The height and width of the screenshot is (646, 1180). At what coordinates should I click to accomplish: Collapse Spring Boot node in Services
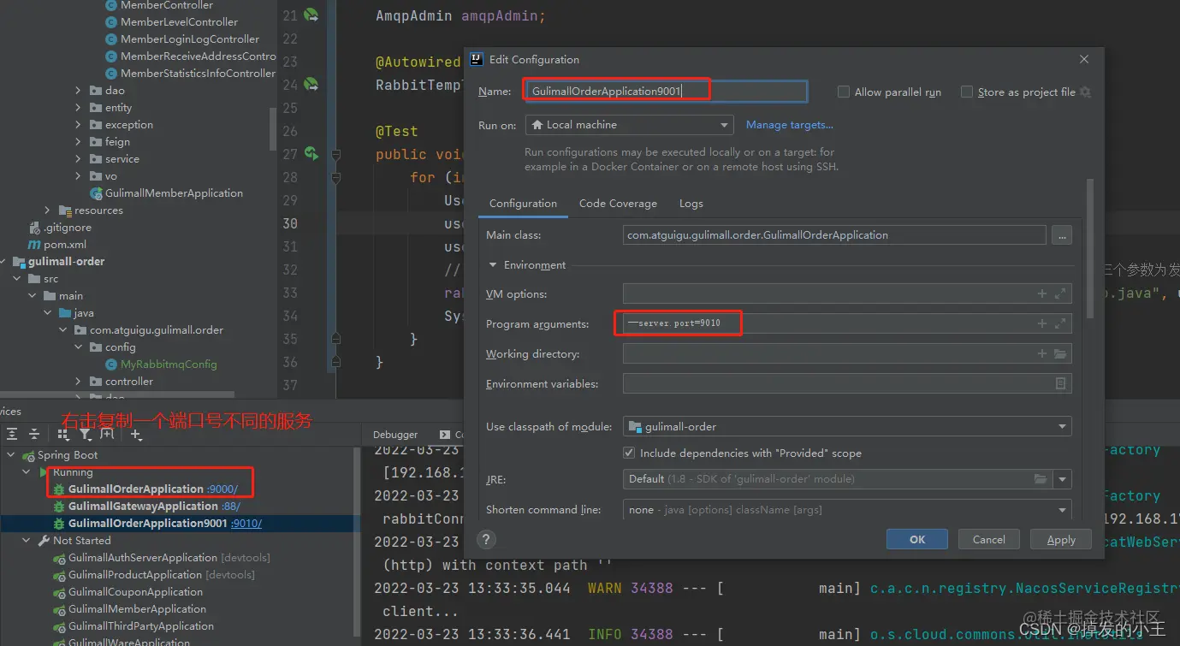coord(12,455)
